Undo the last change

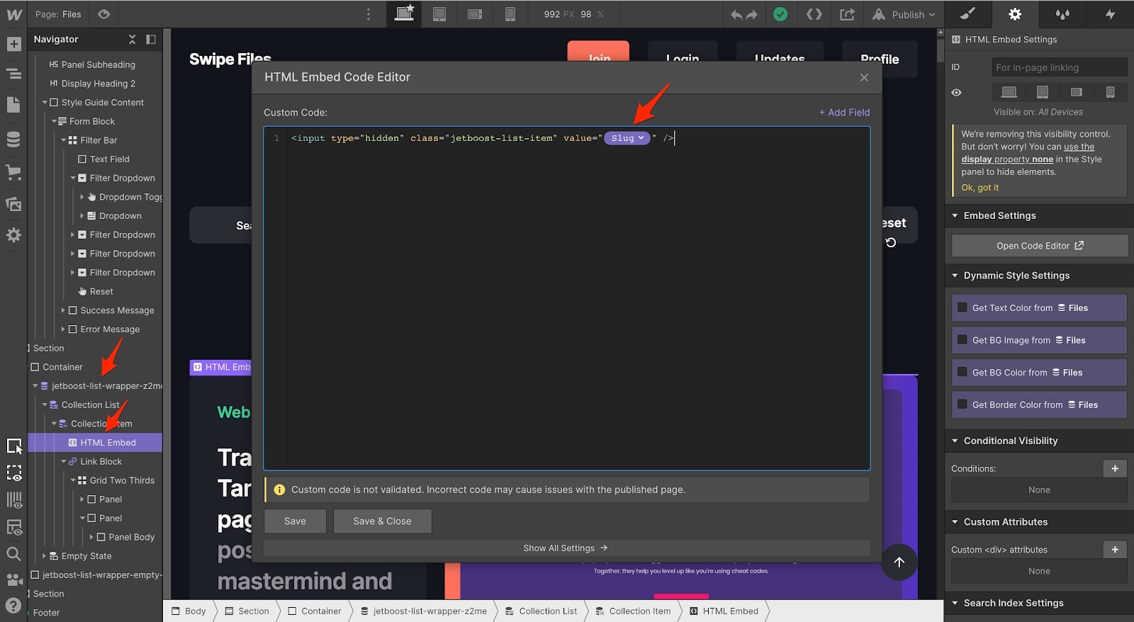point(737,14)
